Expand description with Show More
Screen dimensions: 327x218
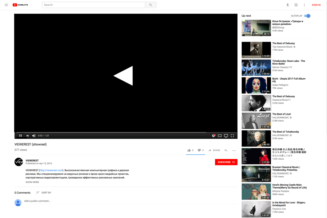[32, 182]
